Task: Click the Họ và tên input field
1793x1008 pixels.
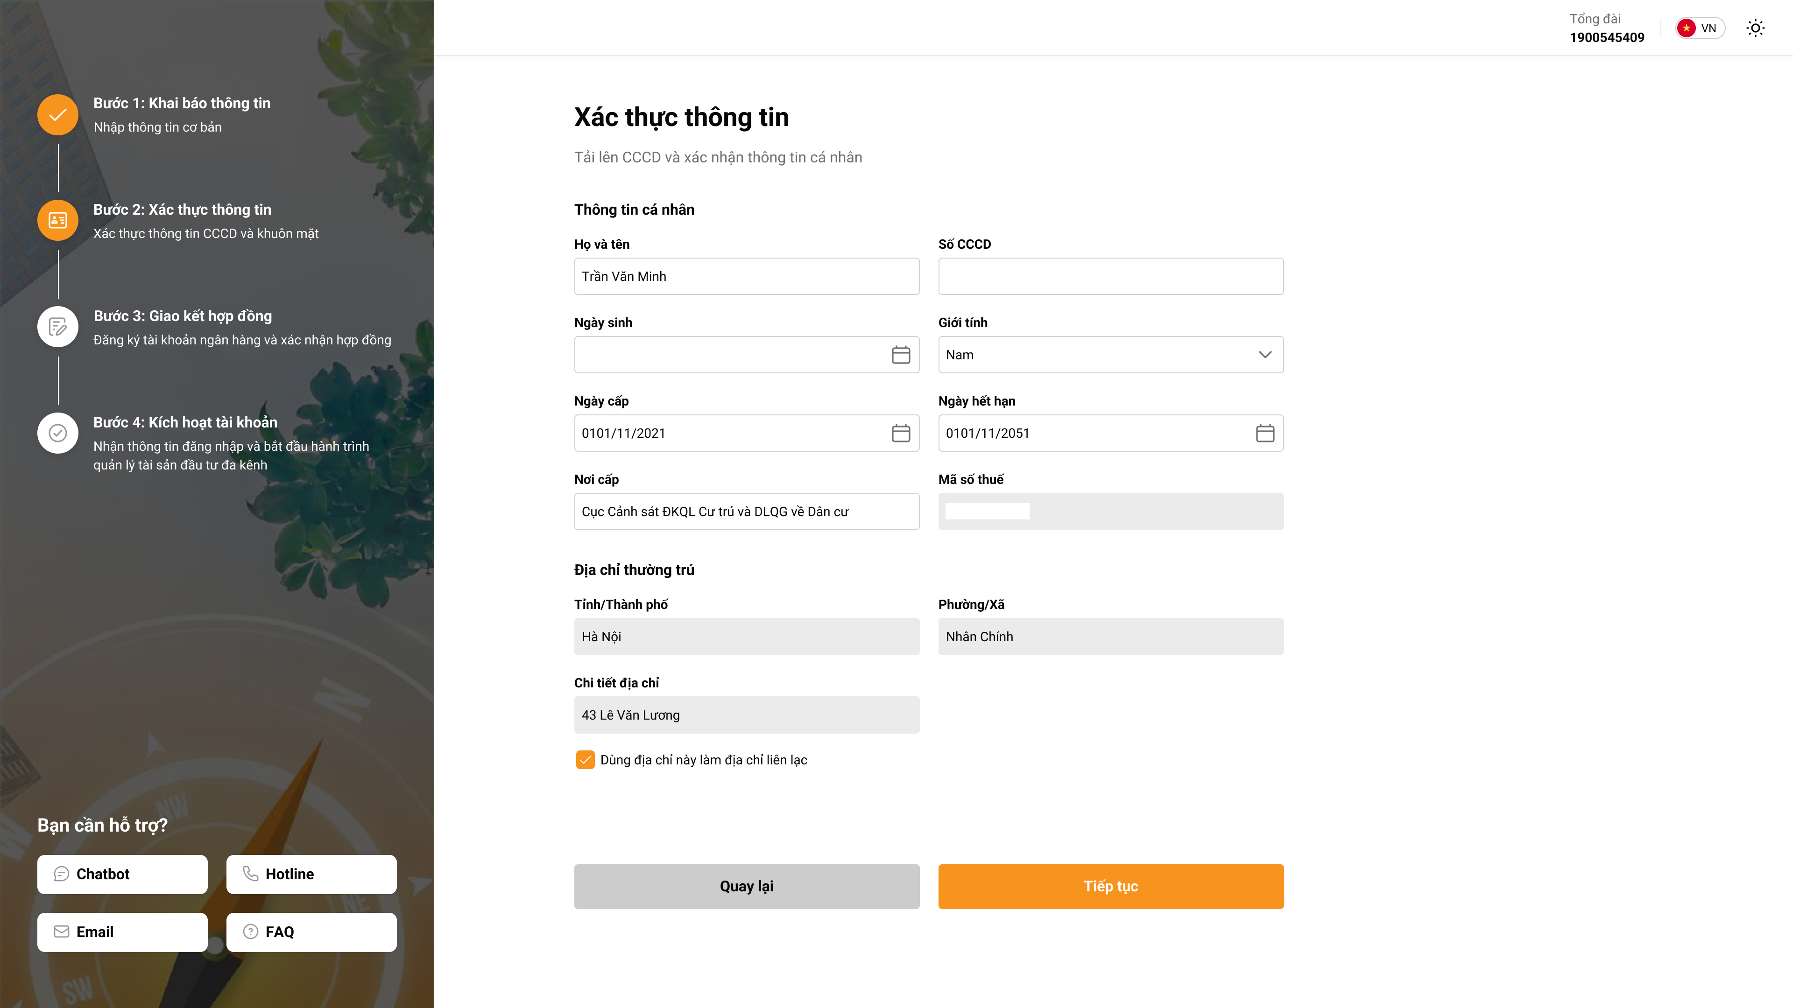Action: 747,276
